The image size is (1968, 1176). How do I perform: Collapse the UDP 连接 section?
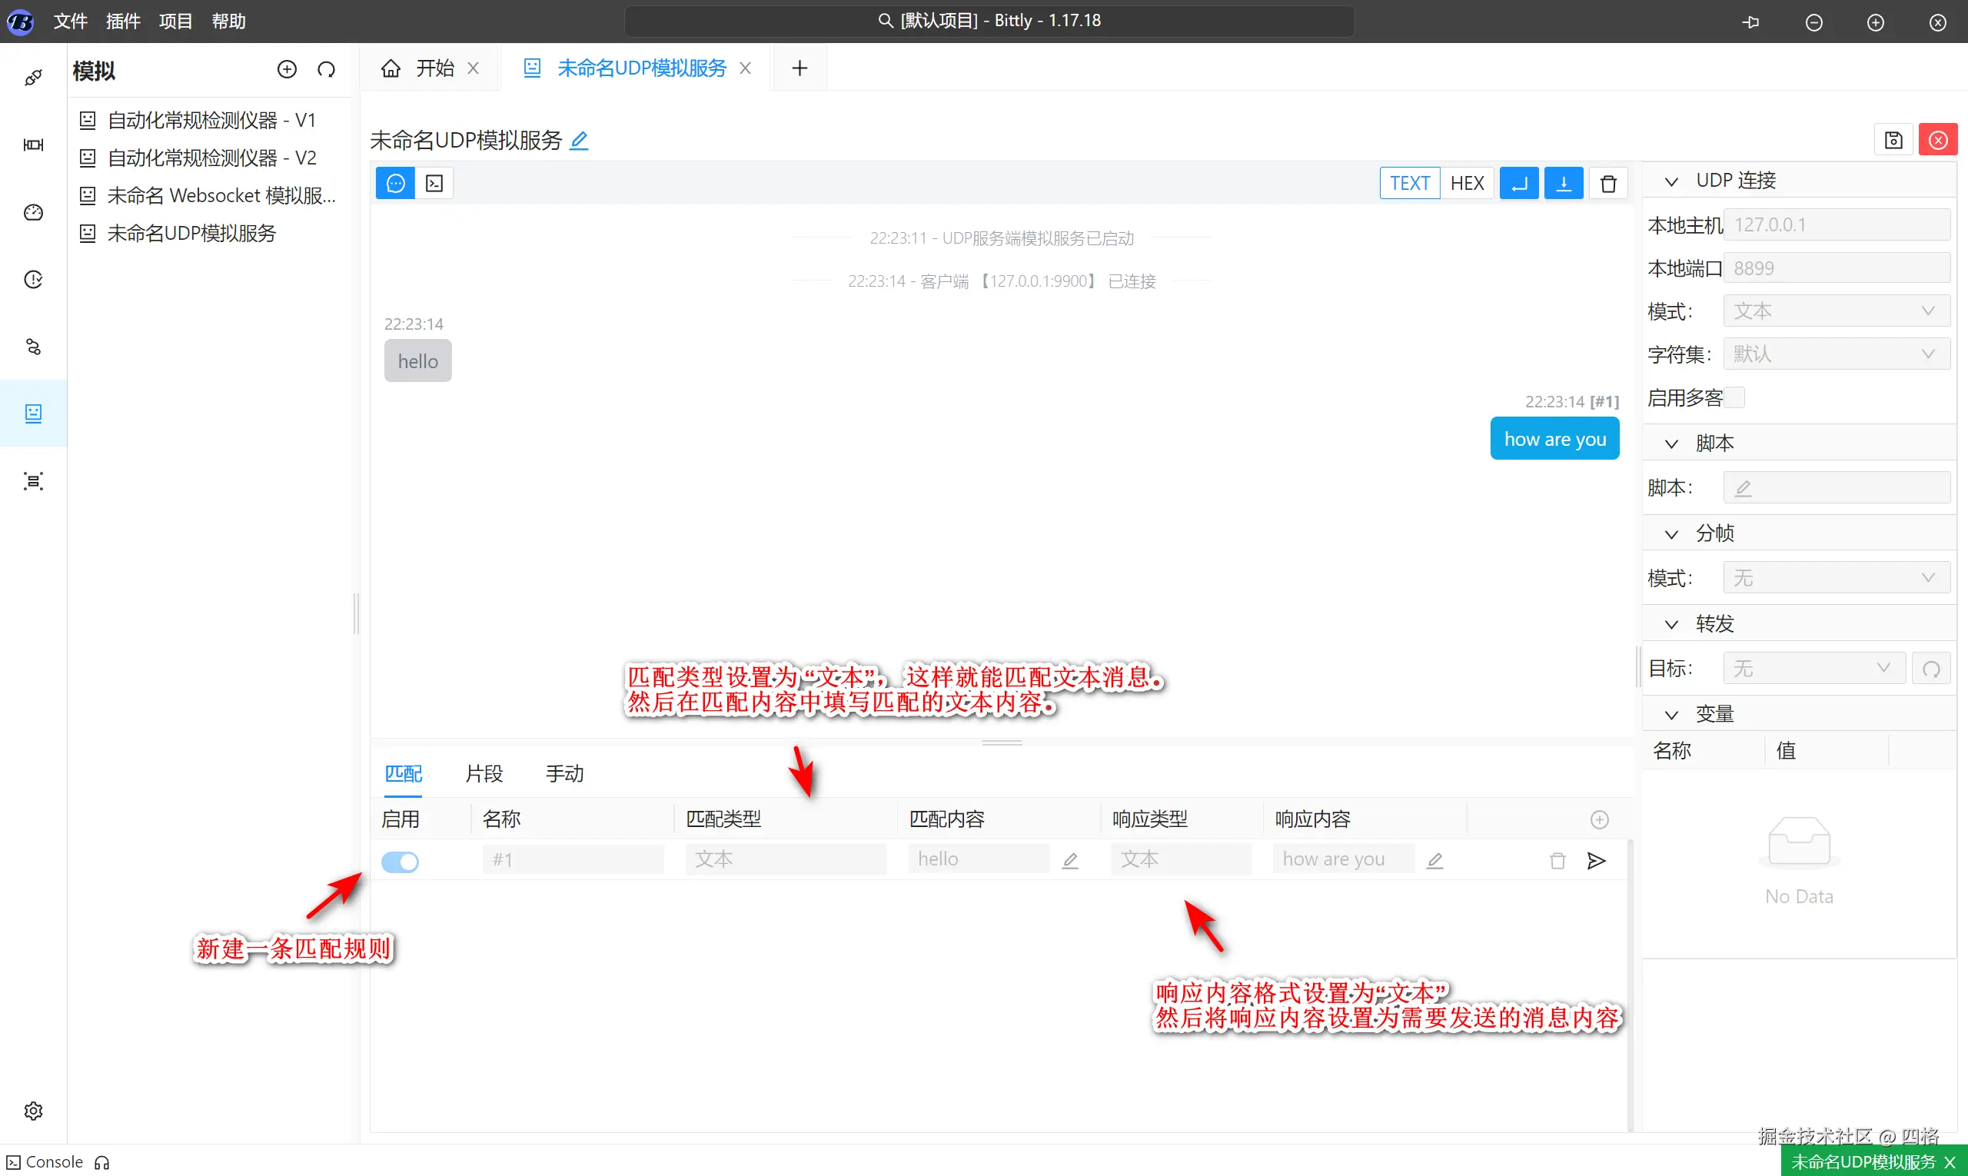1670,181
